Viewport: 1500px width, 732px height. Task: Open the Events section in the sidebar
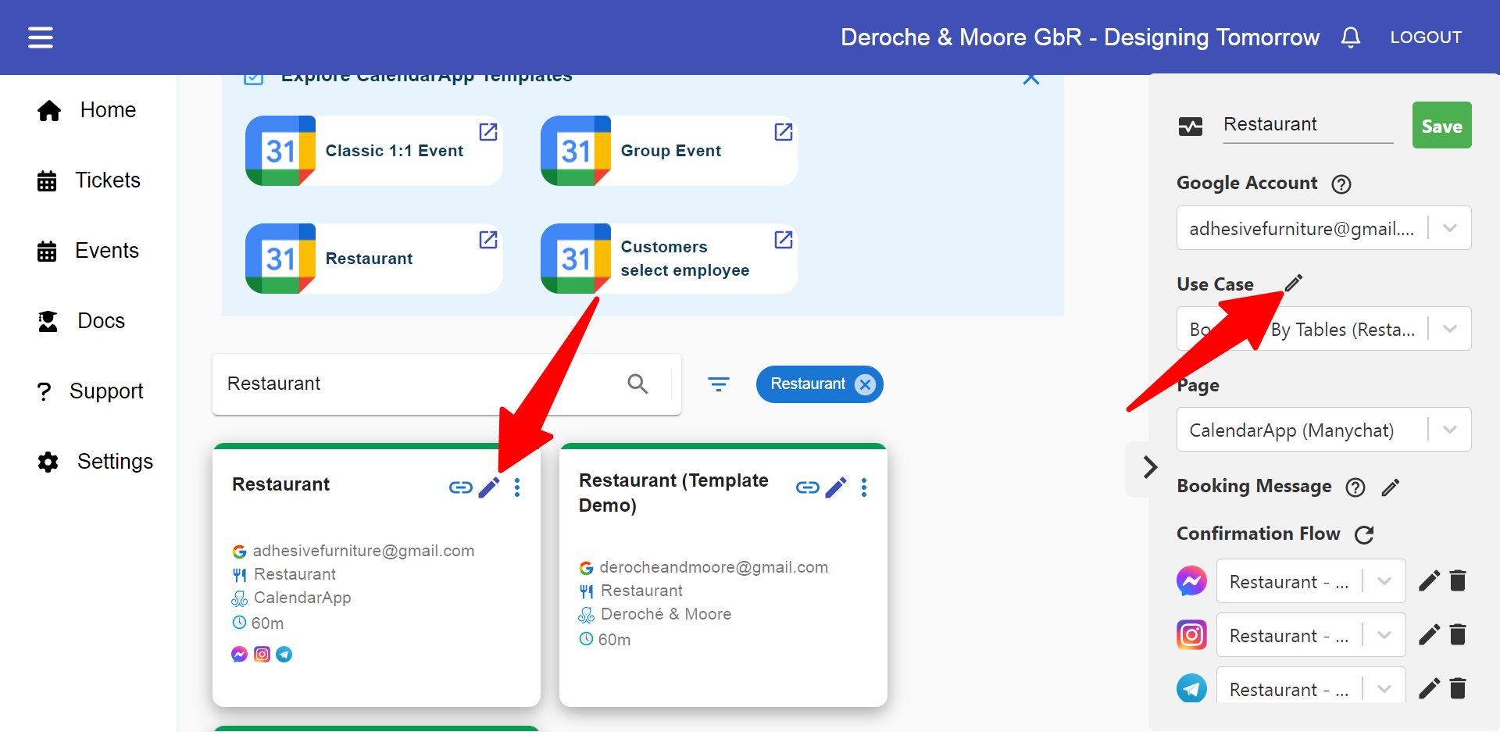[x=106, y=250]
